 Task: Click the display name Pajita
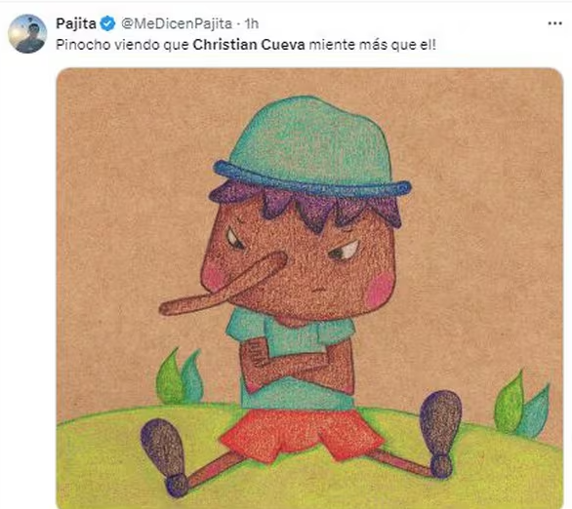[76, 23]
